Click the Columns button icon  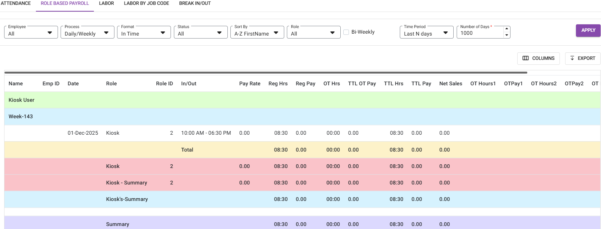pos(525,58)
